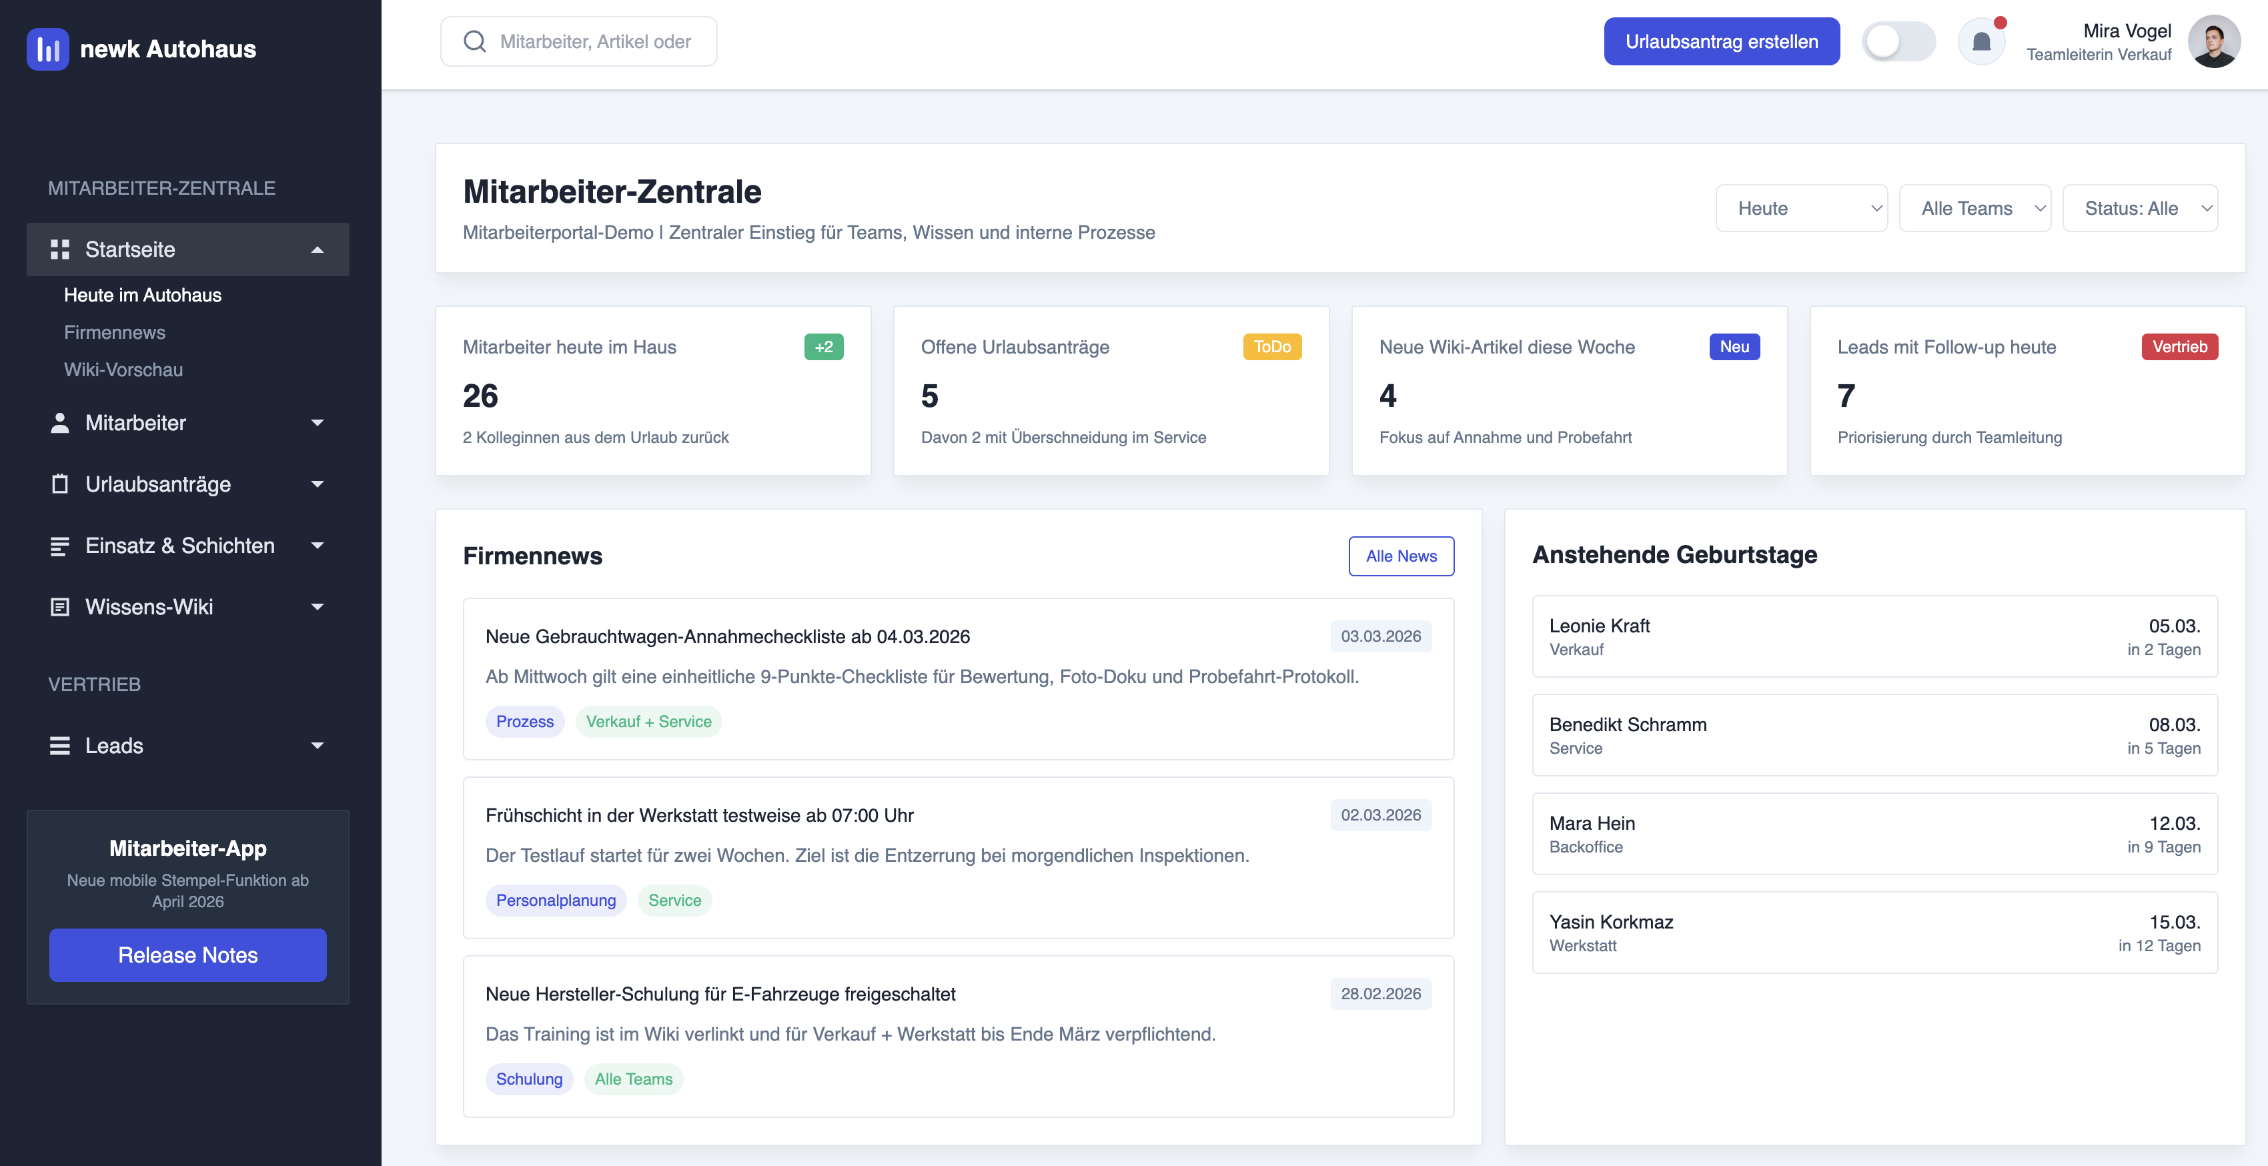Open the Leads list icon
Image resolution: width=2268 pixels, height=1166 pixels.
click(x=60, y=745)
